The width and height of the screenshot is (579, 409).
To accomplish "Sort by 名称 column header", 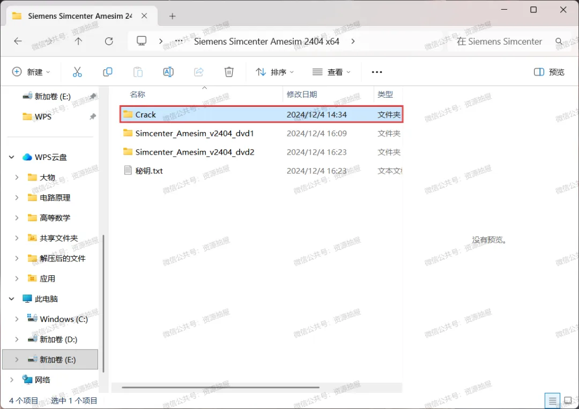I will (x=137, y=94).
